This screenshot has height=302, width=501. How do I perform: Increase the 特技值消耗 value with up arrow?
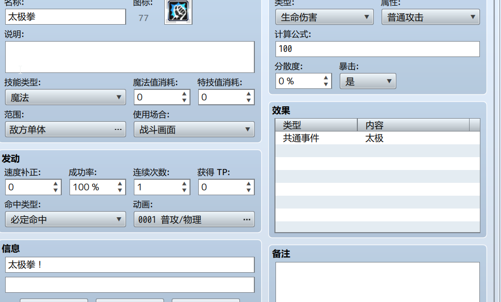pos(249,94)
